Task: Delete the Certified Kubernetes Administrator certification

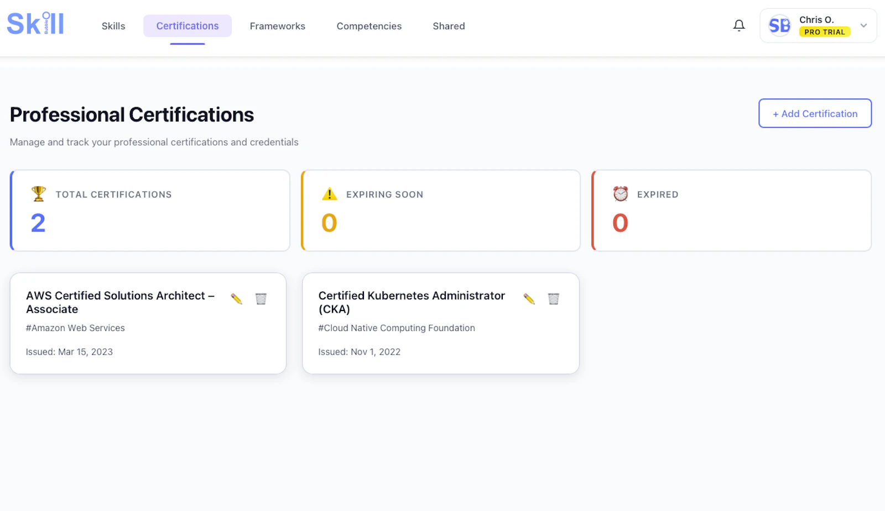Action: pos(554,299)
